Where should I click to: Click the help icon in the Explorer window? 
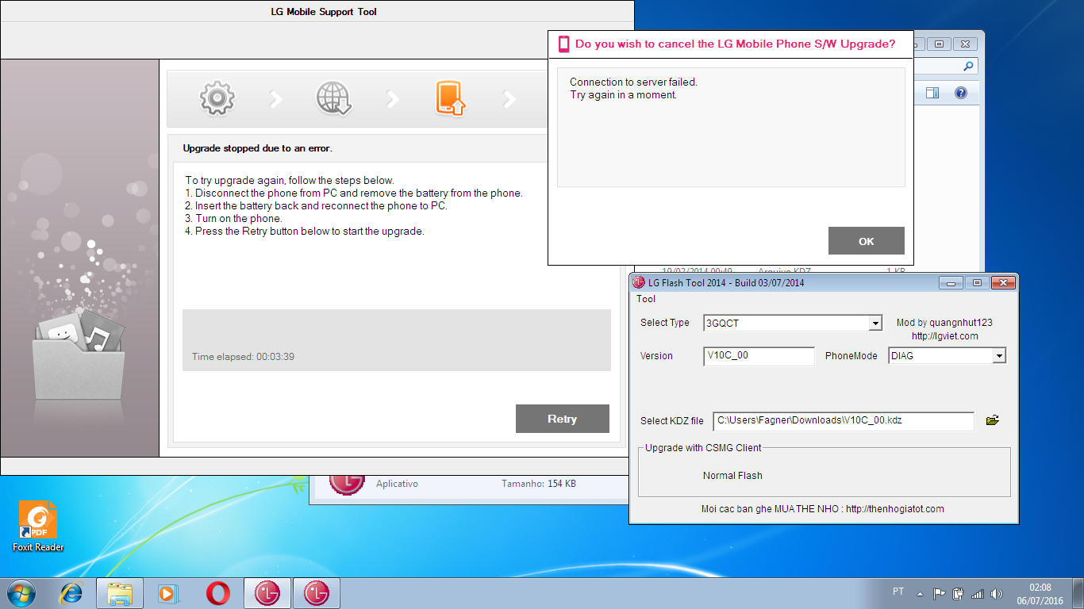tap(961, 93)
